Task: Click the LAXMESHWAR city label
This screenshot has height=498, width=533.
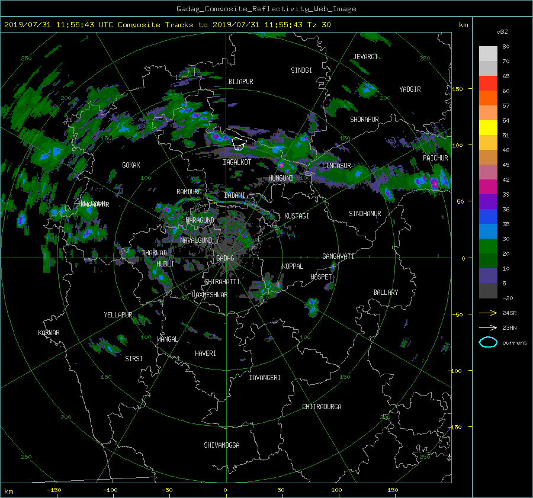Action: [210, 295]
